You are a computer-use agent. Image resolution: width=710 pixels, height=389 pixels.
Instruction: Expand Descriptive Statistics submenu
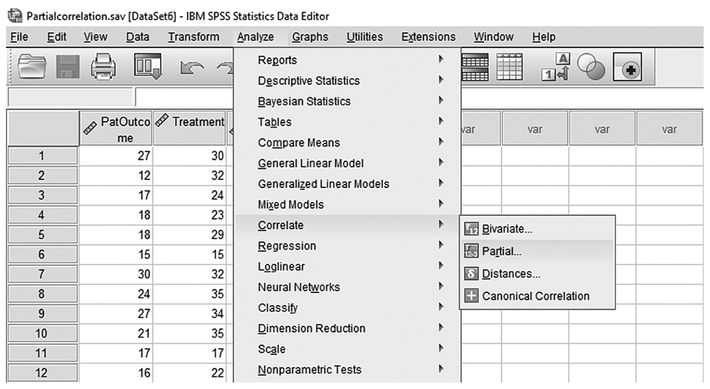[x=347, y=81]
